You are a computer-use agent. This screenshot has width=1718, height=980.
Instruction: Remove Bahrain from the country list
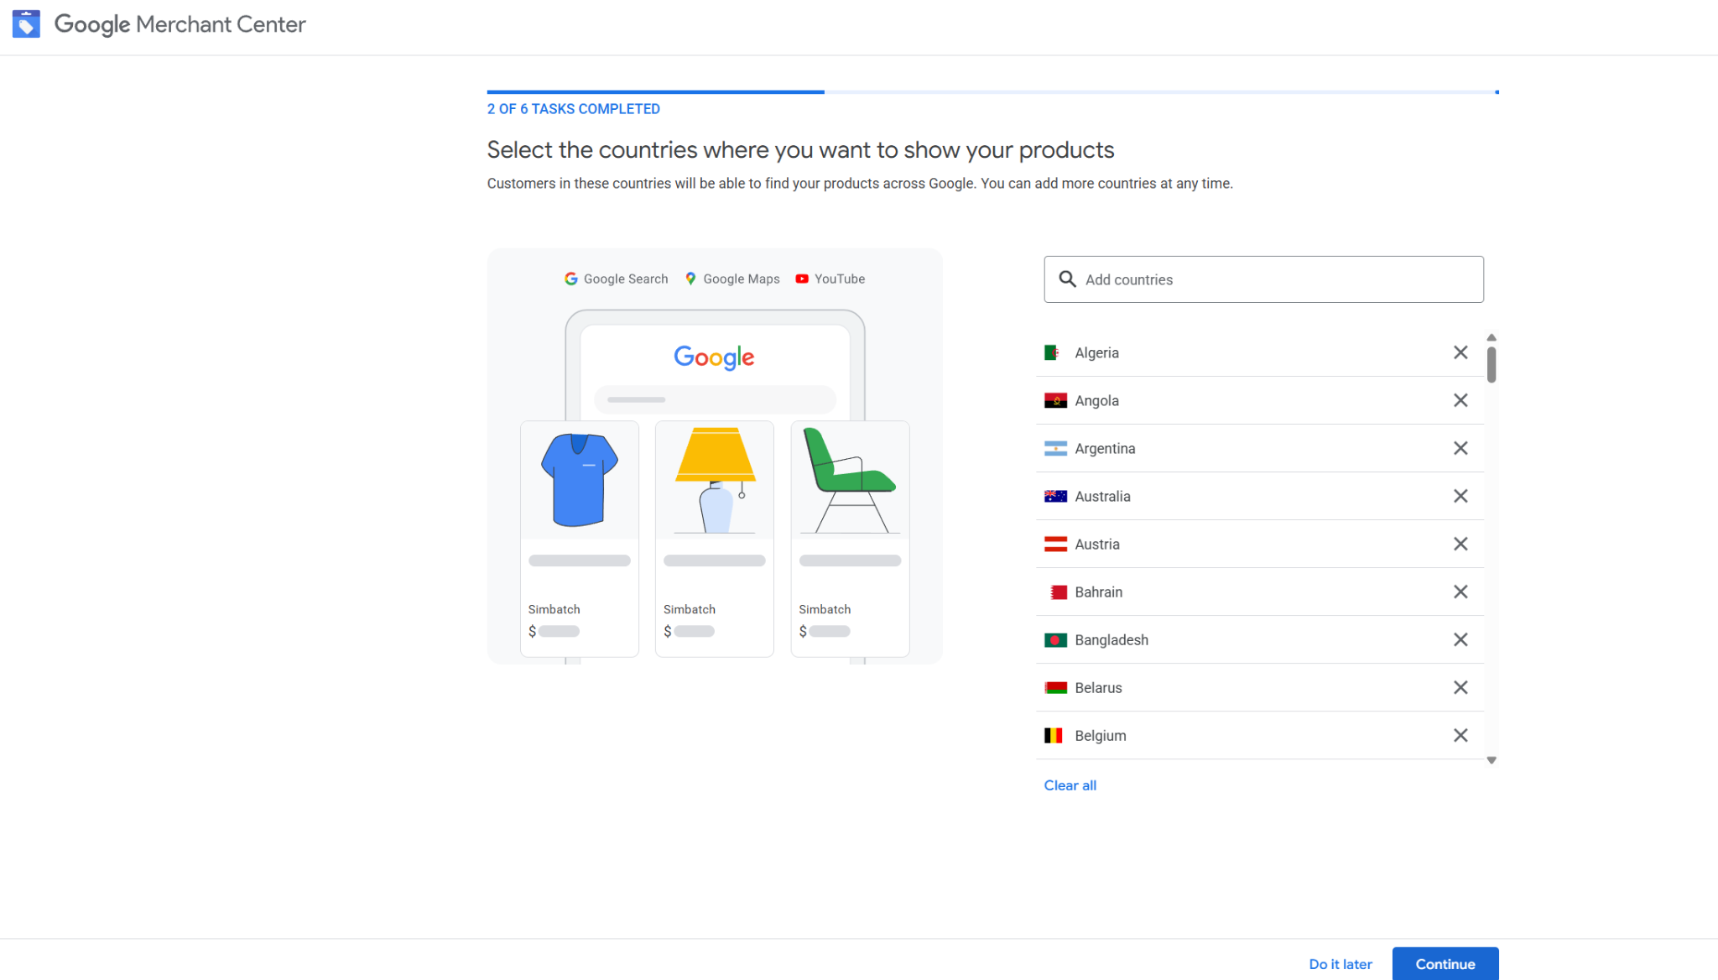tap(1460, 592)
